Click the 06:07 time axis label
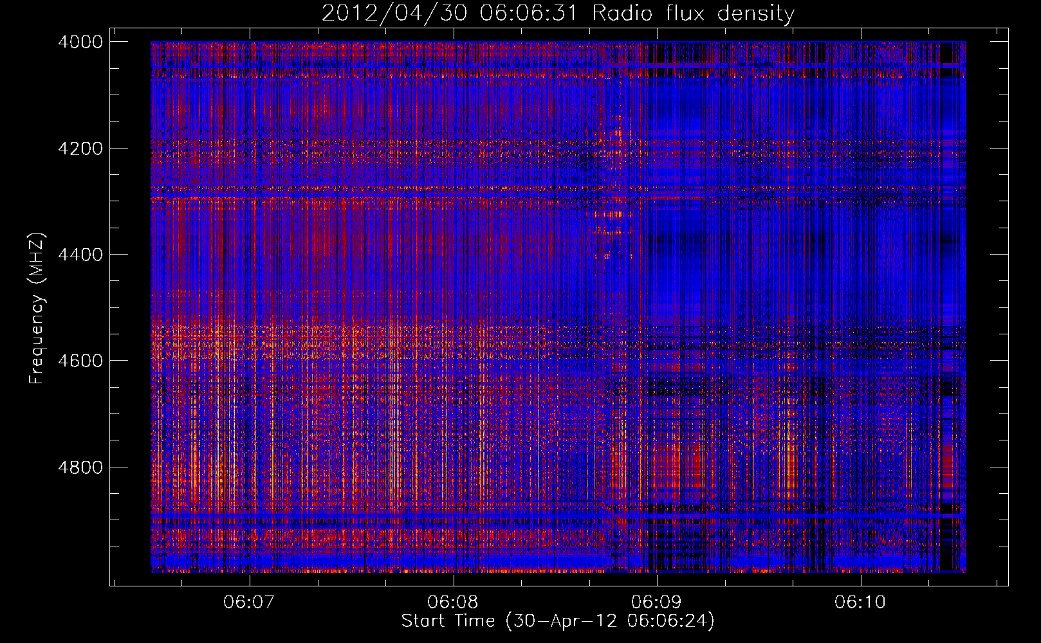The width and height of the screenshot is (1041, 643). coord(249,602)
